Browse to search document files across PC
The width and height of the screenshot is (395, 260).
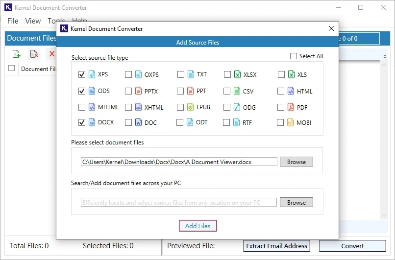(x=296, y=202)
